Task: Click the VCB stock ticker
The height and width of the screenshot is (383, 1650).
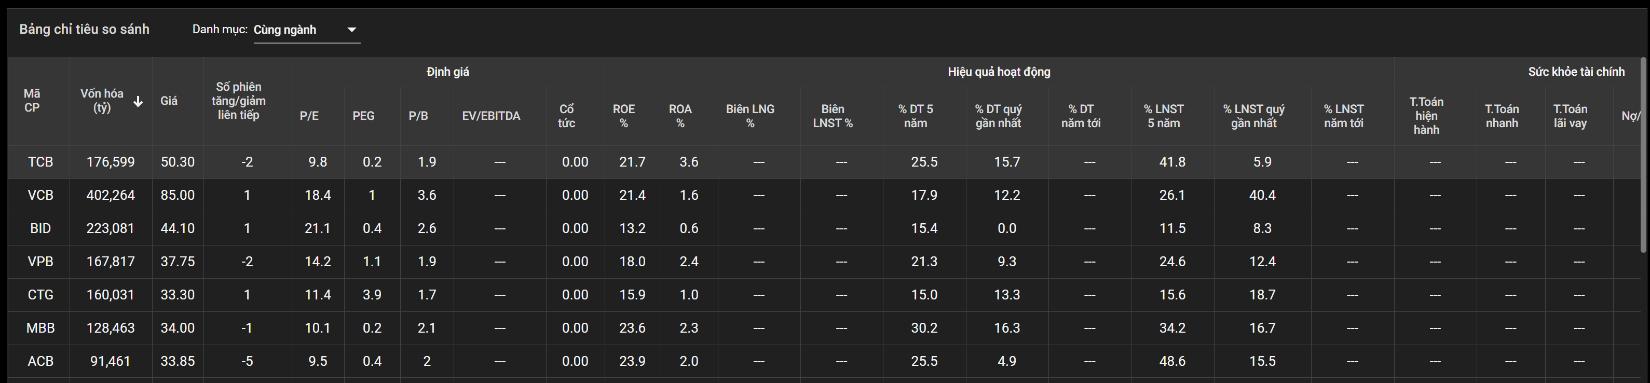Action: pyautogui.click(x=40, y=195)
